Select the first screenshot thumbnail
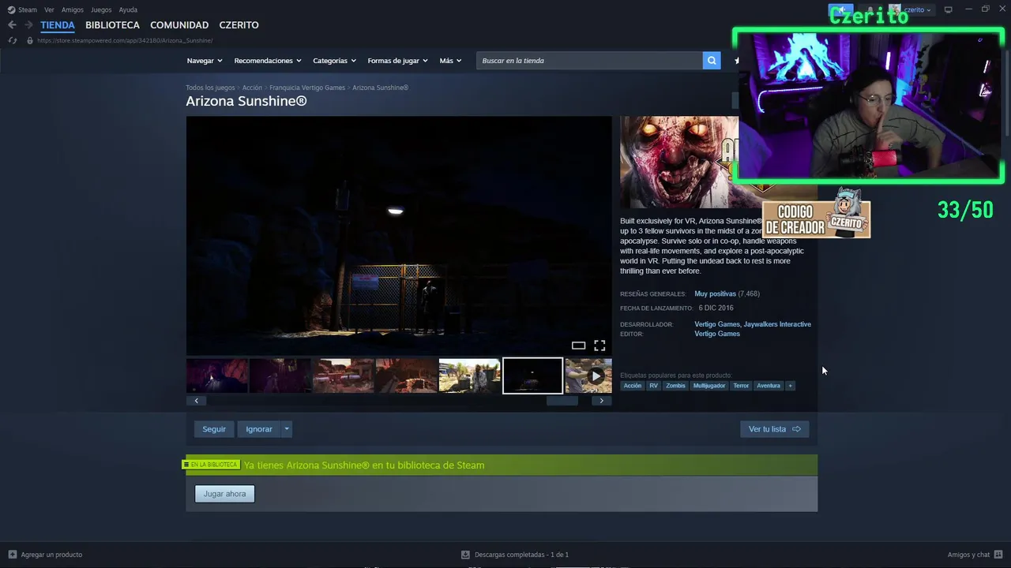Viewport: 1011px width, 568px height. pos(217,376)
